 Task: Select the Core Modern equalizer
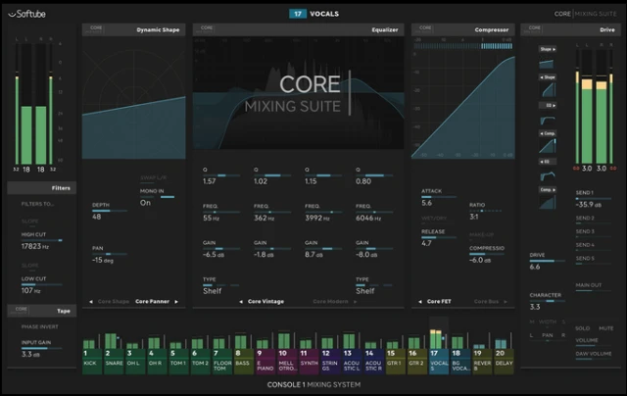point(330,301)
